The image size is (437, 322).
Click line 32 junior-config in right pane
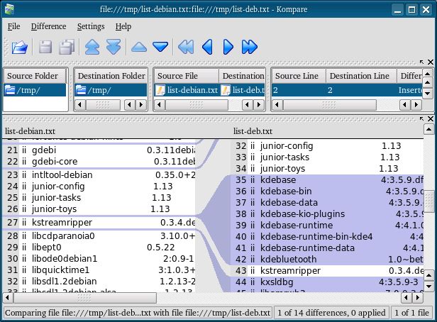tap(326, 146)
